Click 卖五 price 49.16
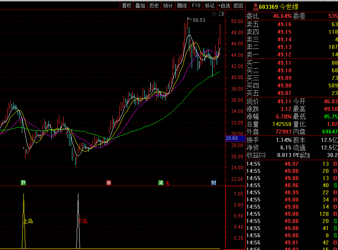This screenshot has height=250, width=338. 284,24
